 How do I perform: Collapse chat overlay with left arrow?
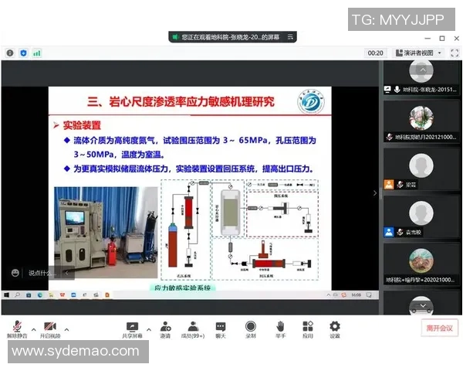click(66, 273)
